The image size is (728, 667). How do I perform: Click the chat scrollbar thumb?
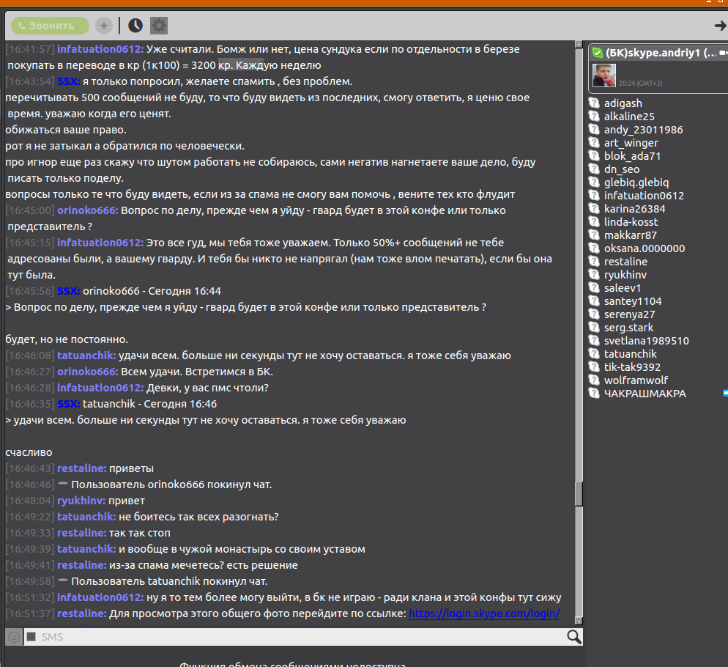[579, 493]
